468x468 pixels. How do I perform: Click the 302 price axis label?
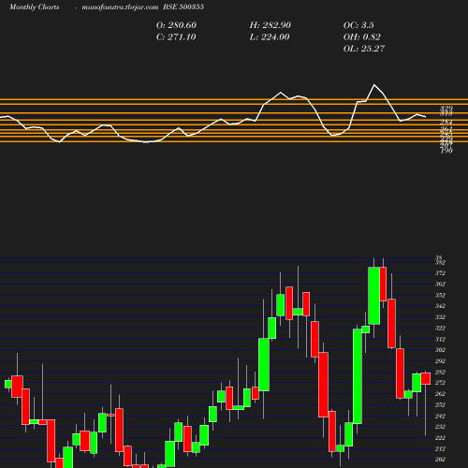pos(440,350)
